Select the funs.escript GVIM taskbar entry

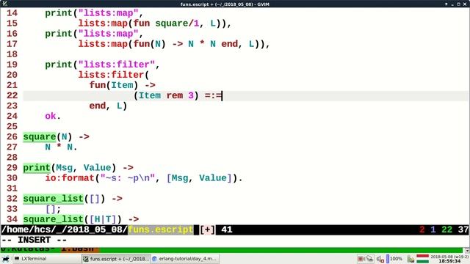click(116, 259)
